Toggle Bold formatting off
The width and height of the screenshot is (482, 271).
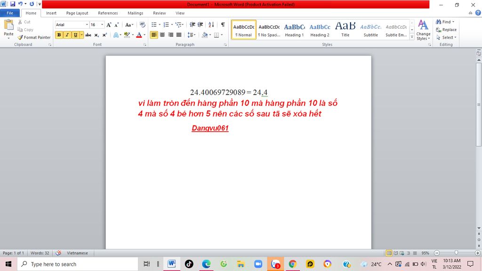pyautogui.click(x=59, y=35)
